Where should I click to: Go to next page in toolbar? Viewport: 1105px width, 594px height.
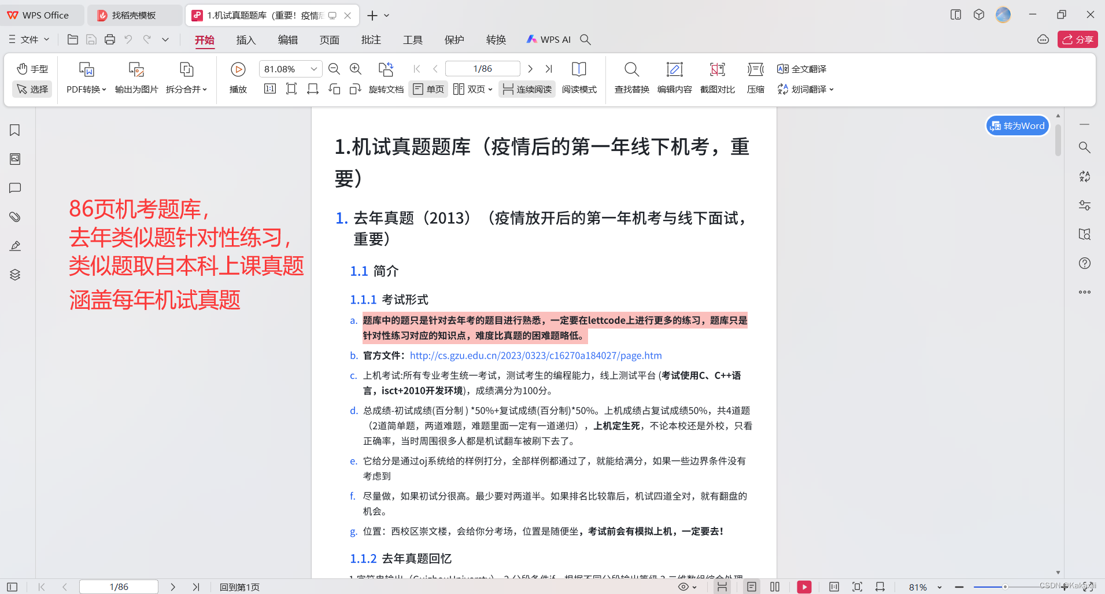(x=530, y=69)
